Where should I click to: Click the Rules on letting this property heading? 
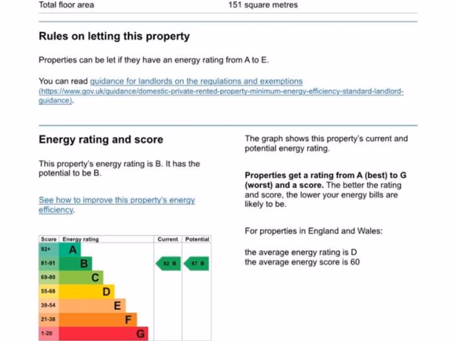click(x=114, y=36)
